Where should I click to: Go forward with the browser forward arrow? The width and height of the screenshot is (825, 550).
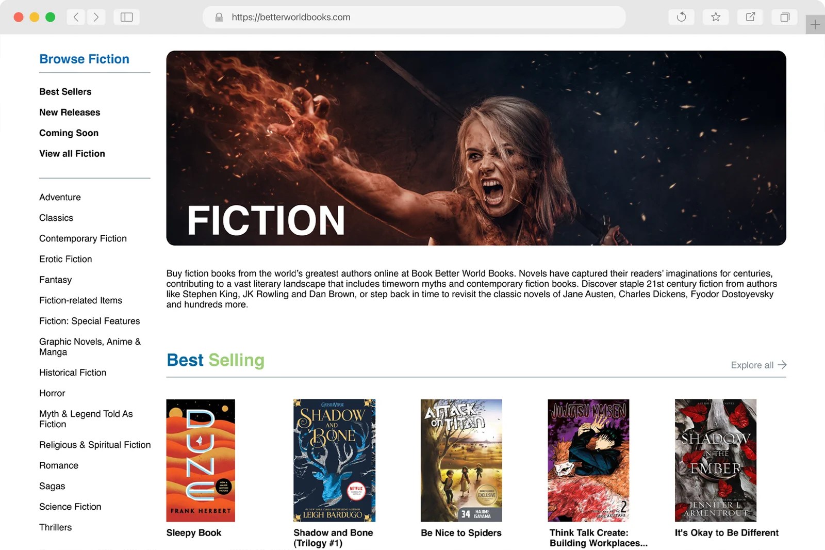point(96,17)
